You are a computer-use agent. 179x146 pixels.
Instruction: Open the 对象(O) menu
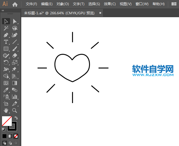[x=63, y=4]
